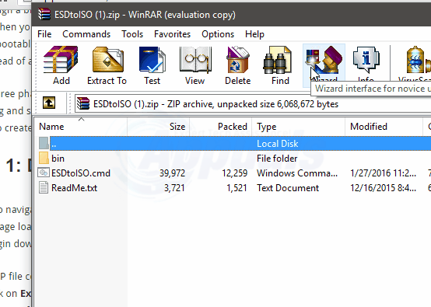This screenshot has height=307, width=431.
Task: Open the Tools menu
Action: coord(132,34)
